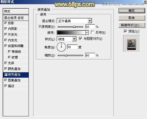This screenshot has width=147, height=119.
Task: Click the style preview thumbnail
Action: 131,44
